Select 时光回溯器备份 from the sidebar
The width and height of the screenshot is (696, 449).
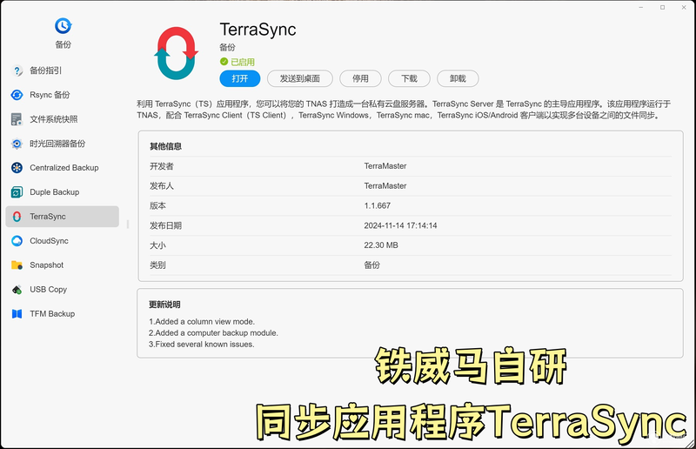57,144
